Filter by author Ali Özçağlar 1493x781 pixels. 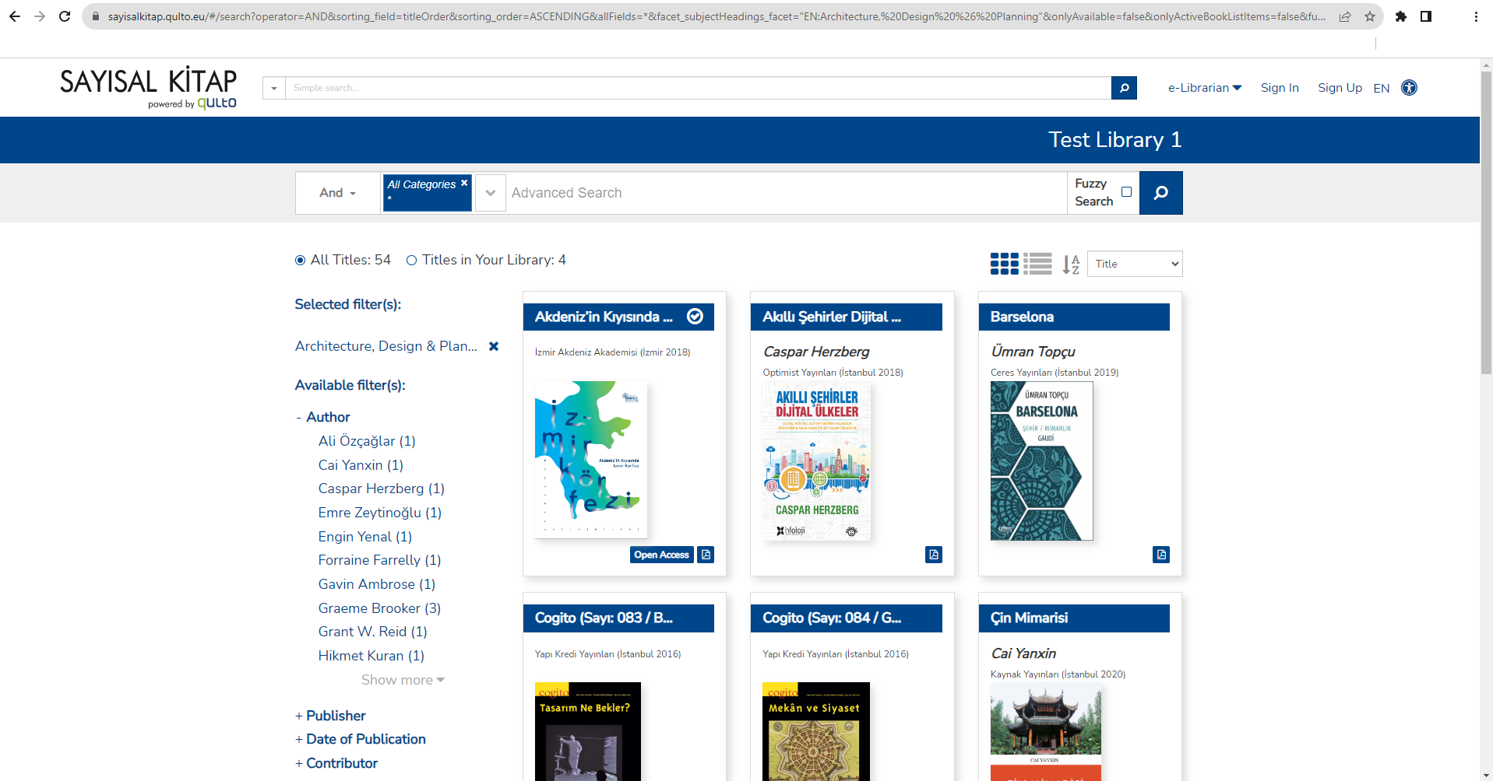(x=367, y=441)
